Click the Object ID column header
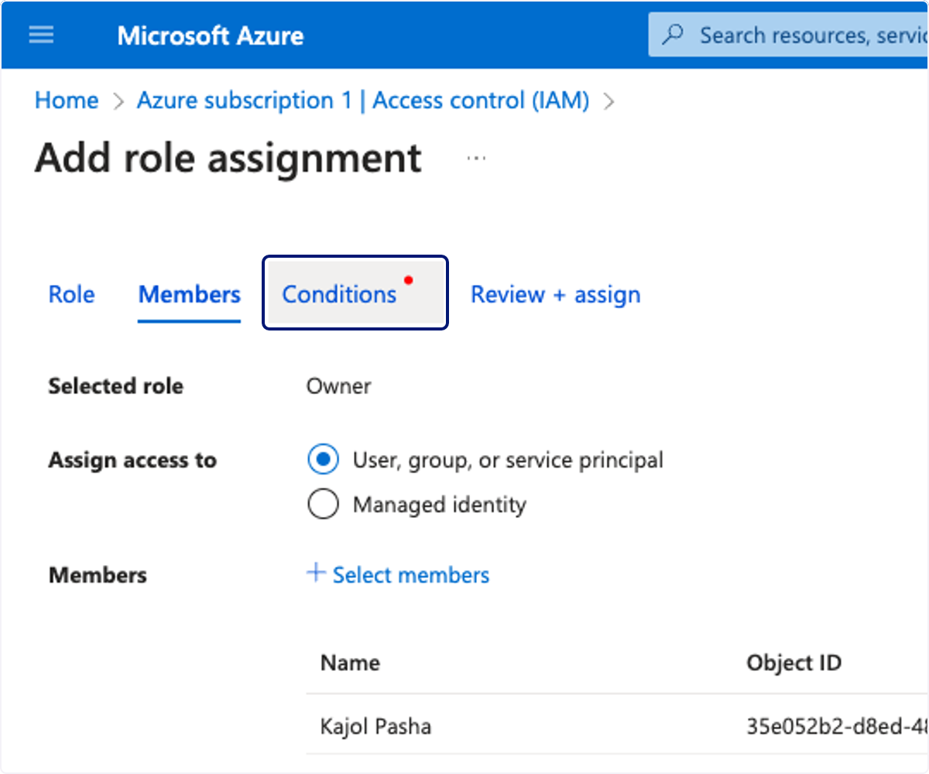This screenshot has height=774, width=929. point(794,663)
